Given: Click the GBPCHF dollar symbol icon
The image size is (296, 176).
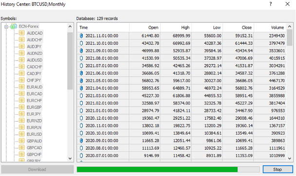Looking at the screenshot, I should click(22, 154).
